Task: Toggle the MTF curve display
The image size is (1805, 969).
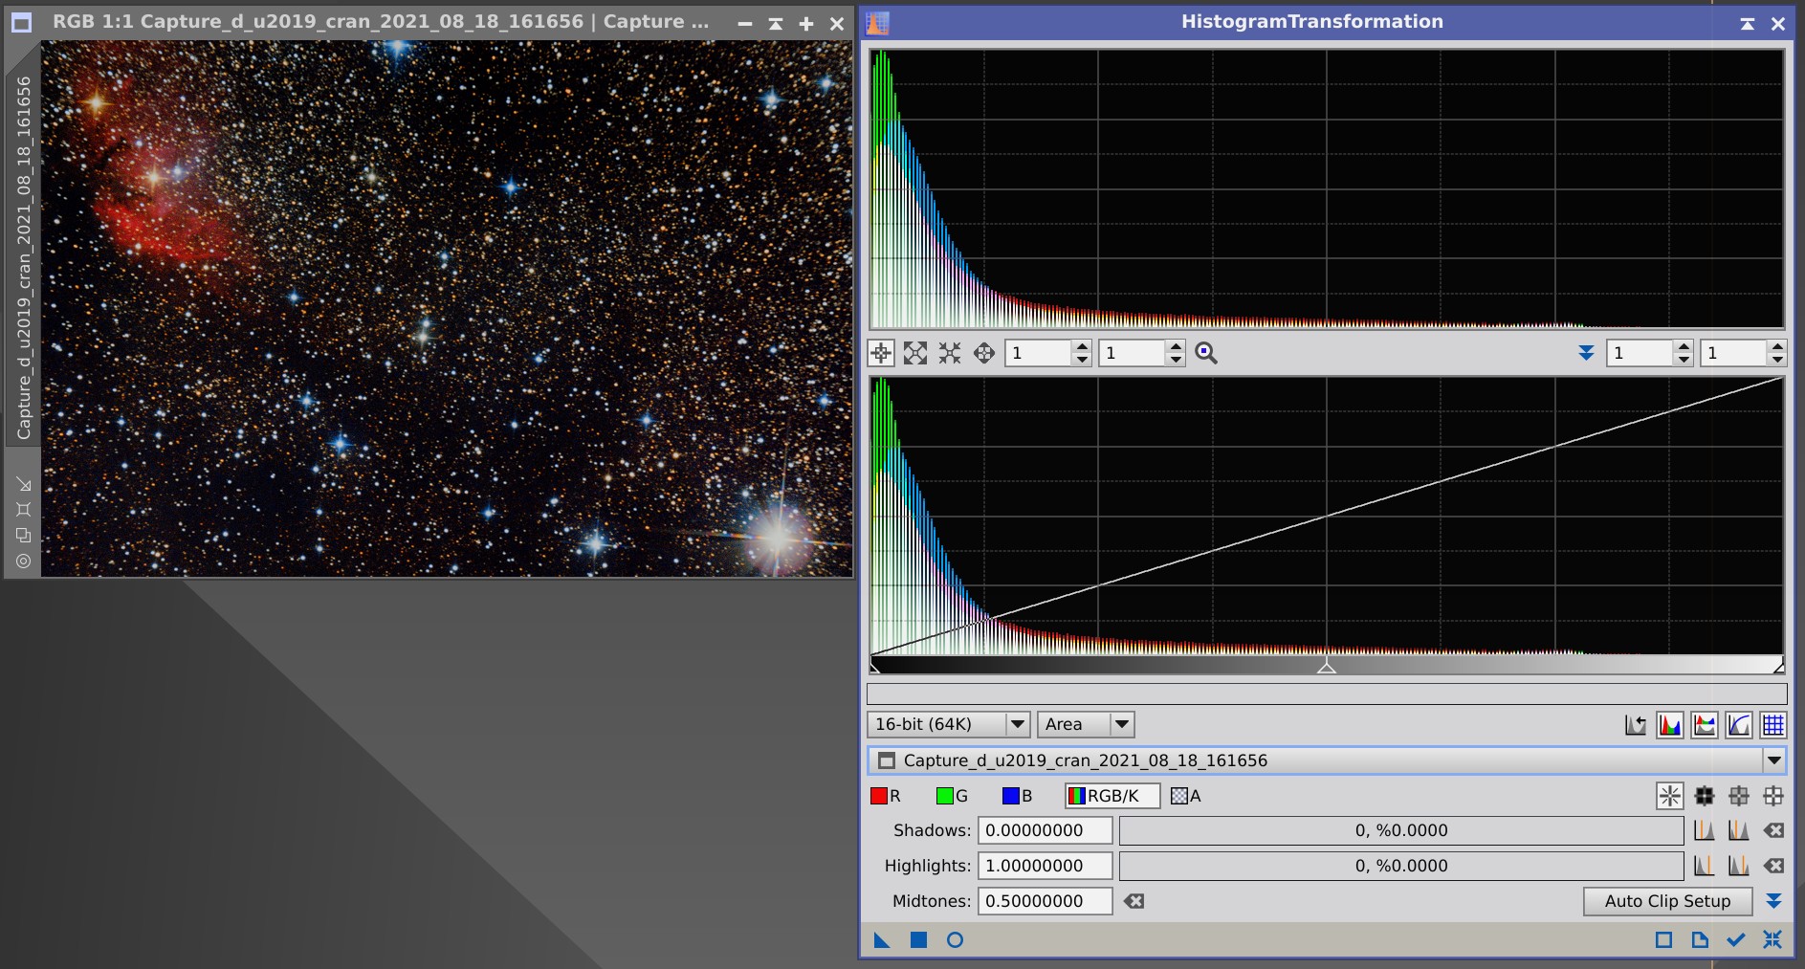Action: (1738, 725)
